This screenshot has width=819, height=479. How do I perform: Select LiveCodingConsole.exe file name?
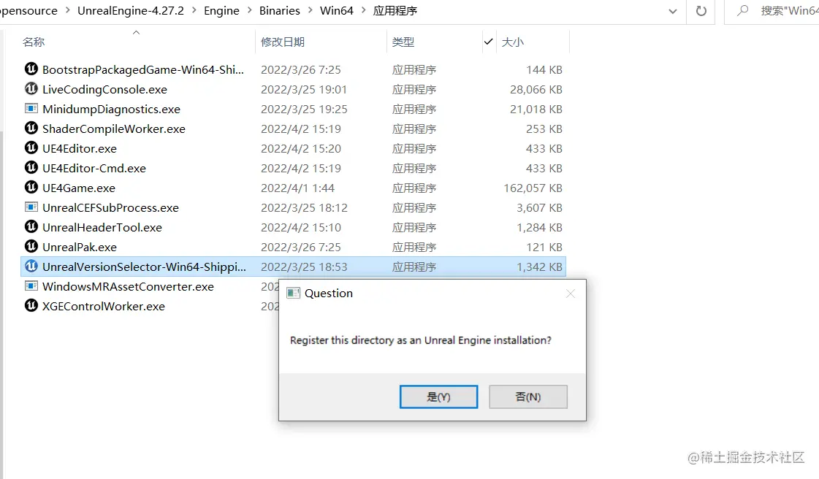pyautogui.click(x=104, y=90)
